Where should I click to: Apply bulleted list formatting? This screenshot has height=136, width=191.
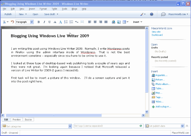(x=71, y=22)
